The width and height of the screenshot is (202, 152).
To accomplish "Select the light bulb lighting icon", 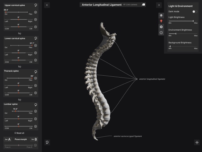I will click(161, 21).
